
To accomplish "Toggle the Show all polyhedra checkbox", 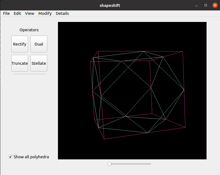I will click(x=10, y=157).
